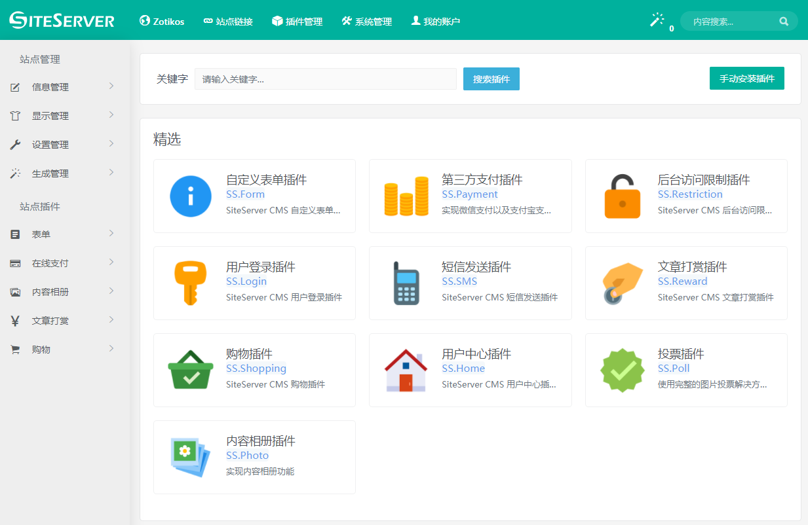Click the 用户中心插件 title
The width and height of the screenshot is (808, 525).
tap(476, 354)
